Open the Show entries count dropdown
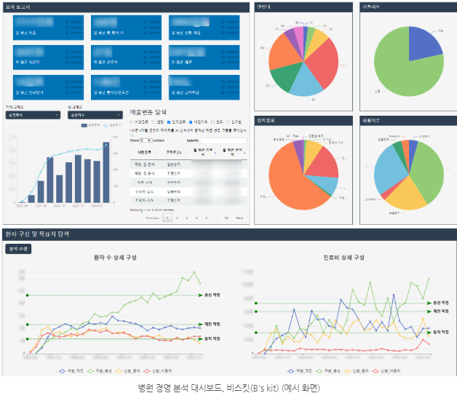Screen dimensions: 457x393 tap(146, 140)
